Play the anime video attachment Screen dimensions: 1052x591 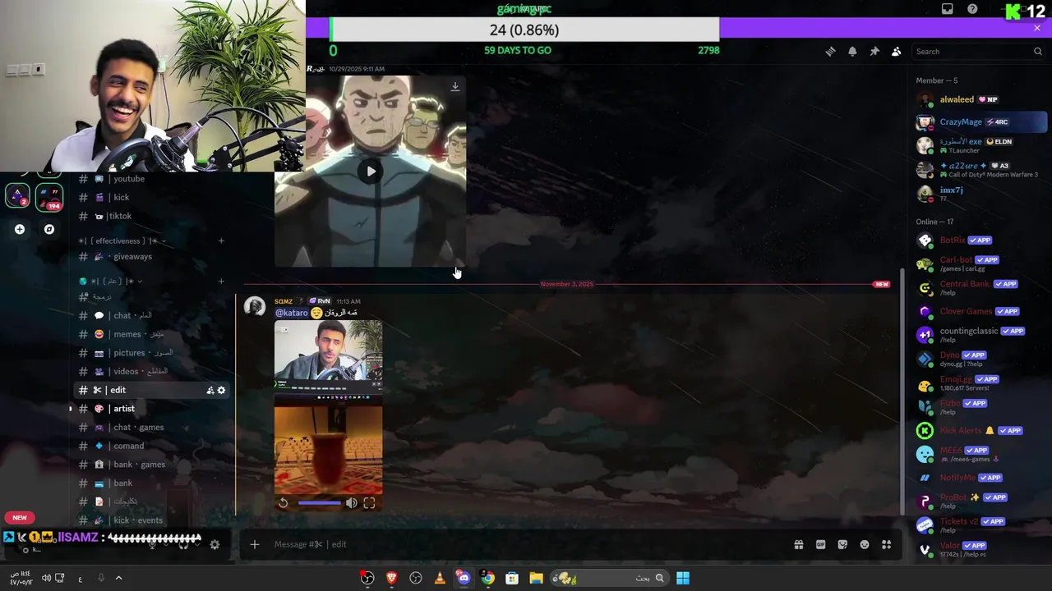[371, 172]
